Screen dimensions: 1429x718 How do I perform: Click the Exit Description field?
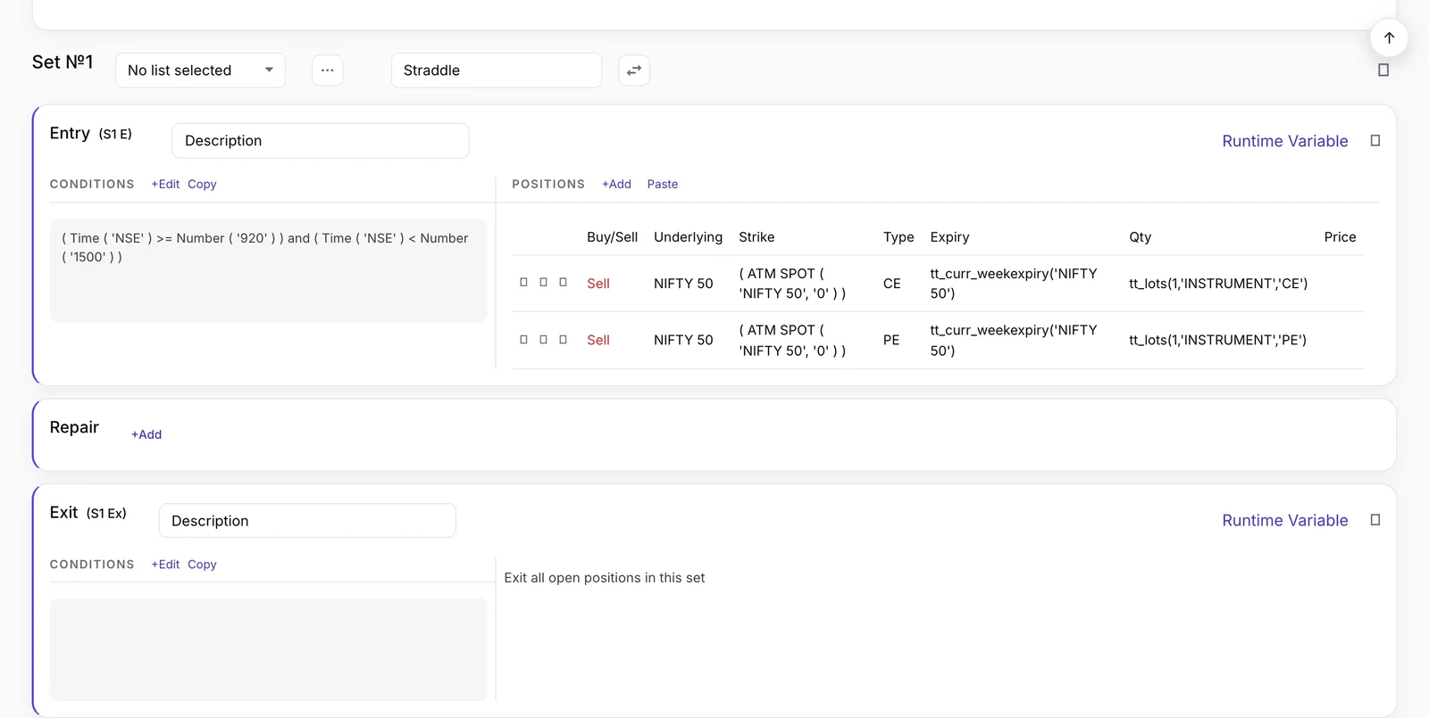pos(307,521)
